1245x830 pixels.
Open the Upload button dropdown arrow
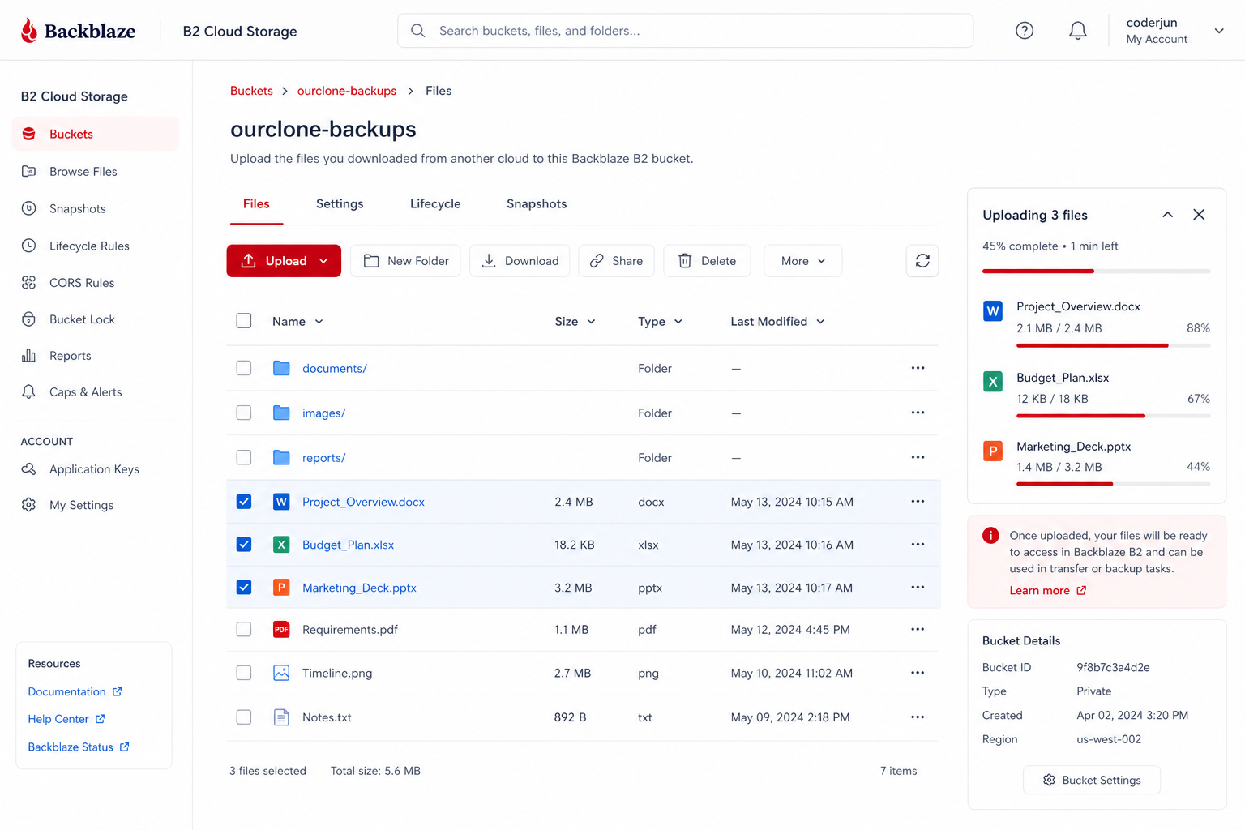pos(324,261)
